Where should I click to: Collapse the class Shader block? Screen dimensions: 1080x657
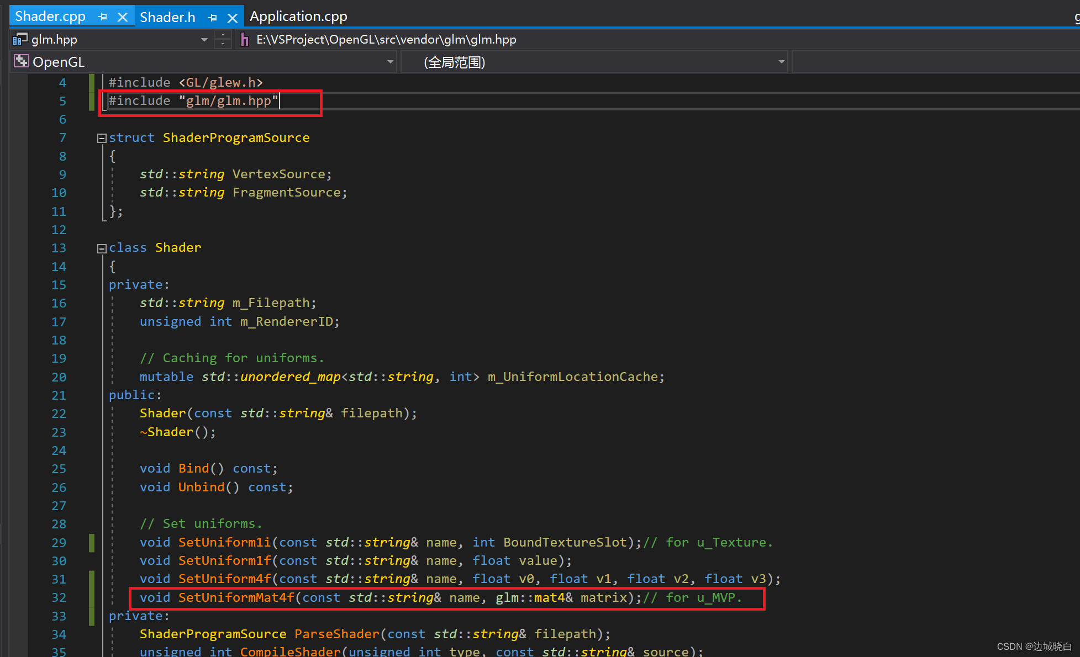pyautogui.click(x=102, y=248)
